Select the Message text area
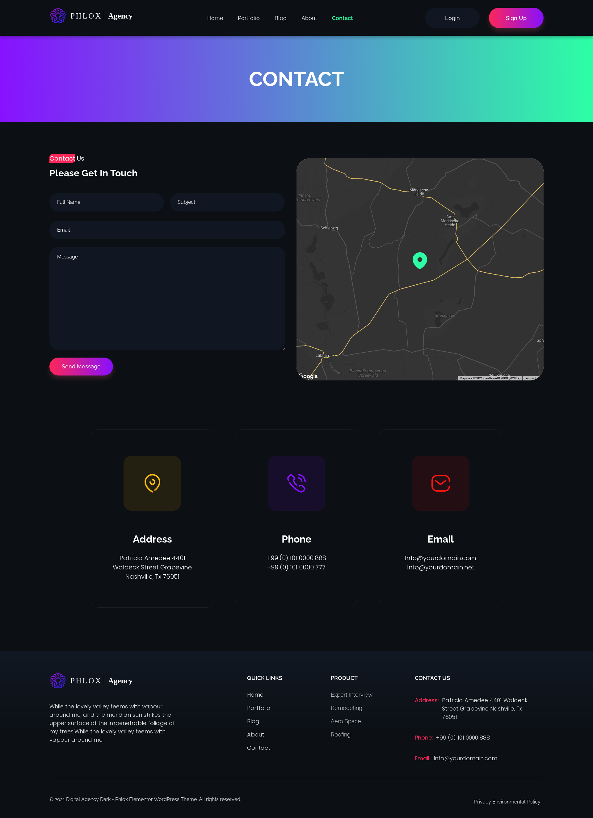 coord(167,298)
